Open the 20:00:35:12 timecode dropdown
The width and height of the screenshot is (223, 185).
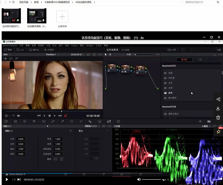(x=77, y=55)
